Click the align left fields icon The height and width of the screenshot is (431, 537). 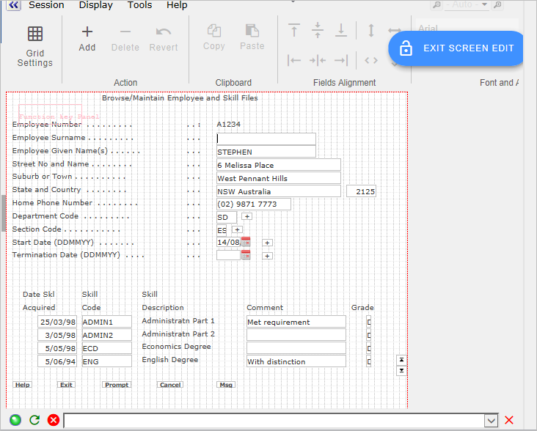pos(294,61)
